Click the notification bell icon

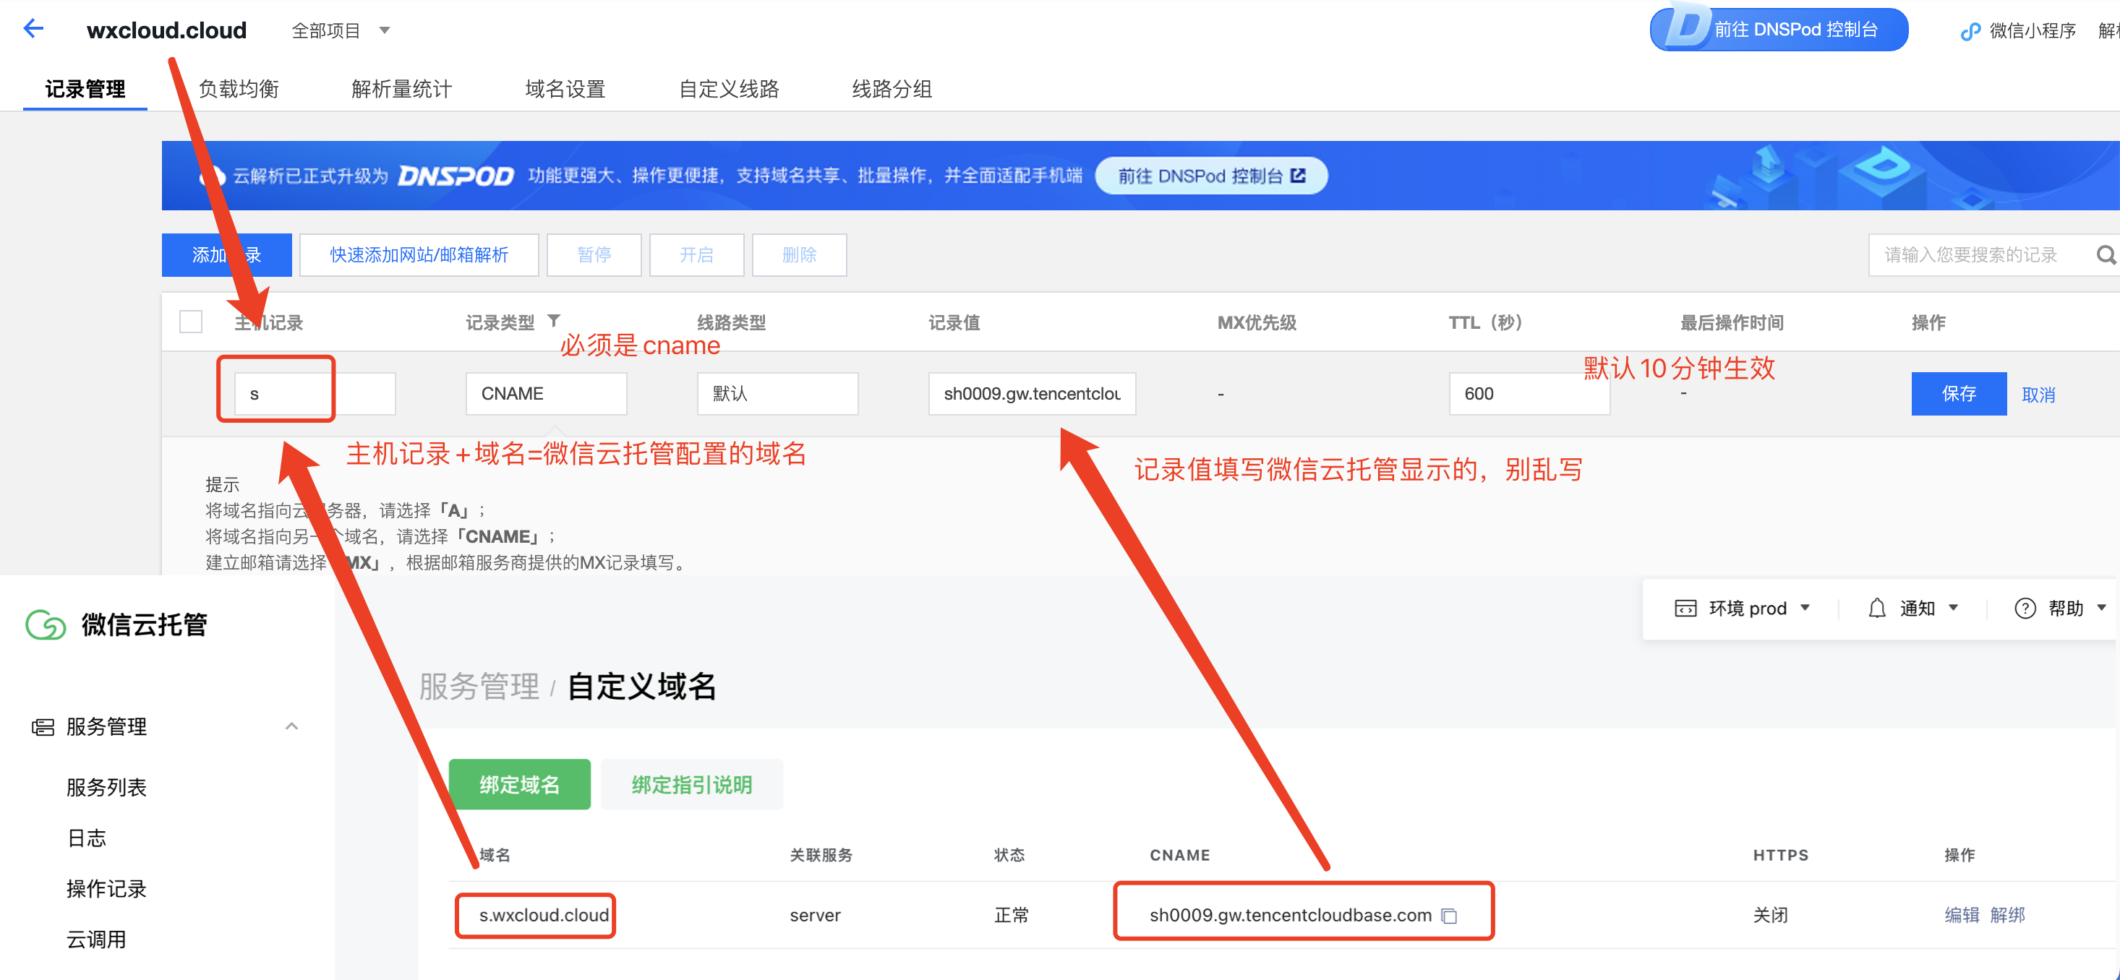point(1876,608)
